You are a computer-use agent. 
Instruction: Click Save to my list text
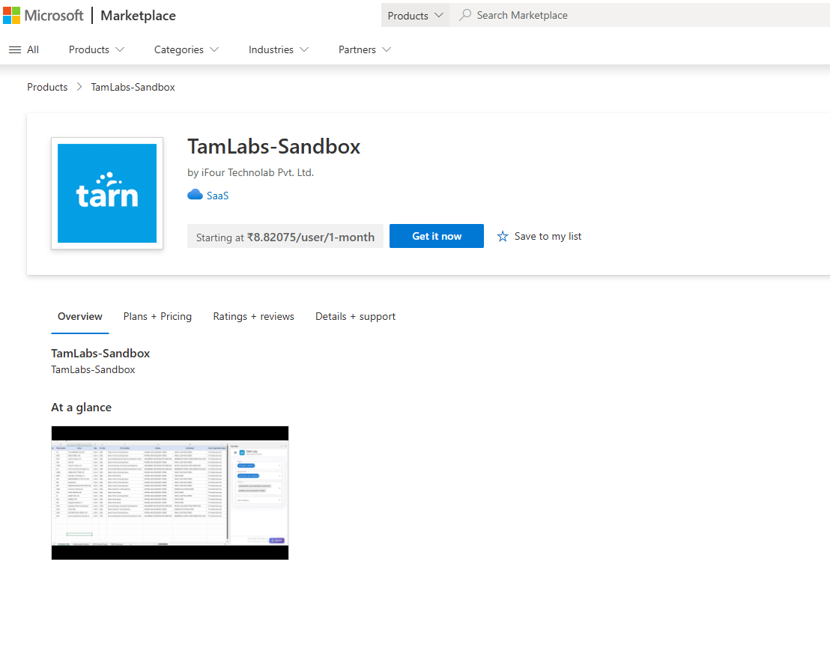548,237
